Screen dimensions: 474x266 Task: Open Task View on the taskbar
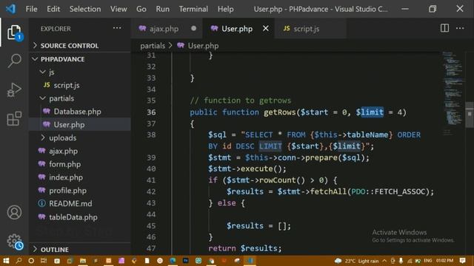(44, 261)
